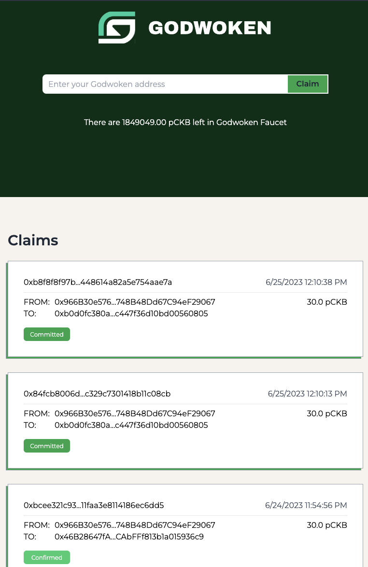
Task: Open transaction 0xb8f8f8f97b...448614a82a5e754aae7a
Action: pos(98,282)
